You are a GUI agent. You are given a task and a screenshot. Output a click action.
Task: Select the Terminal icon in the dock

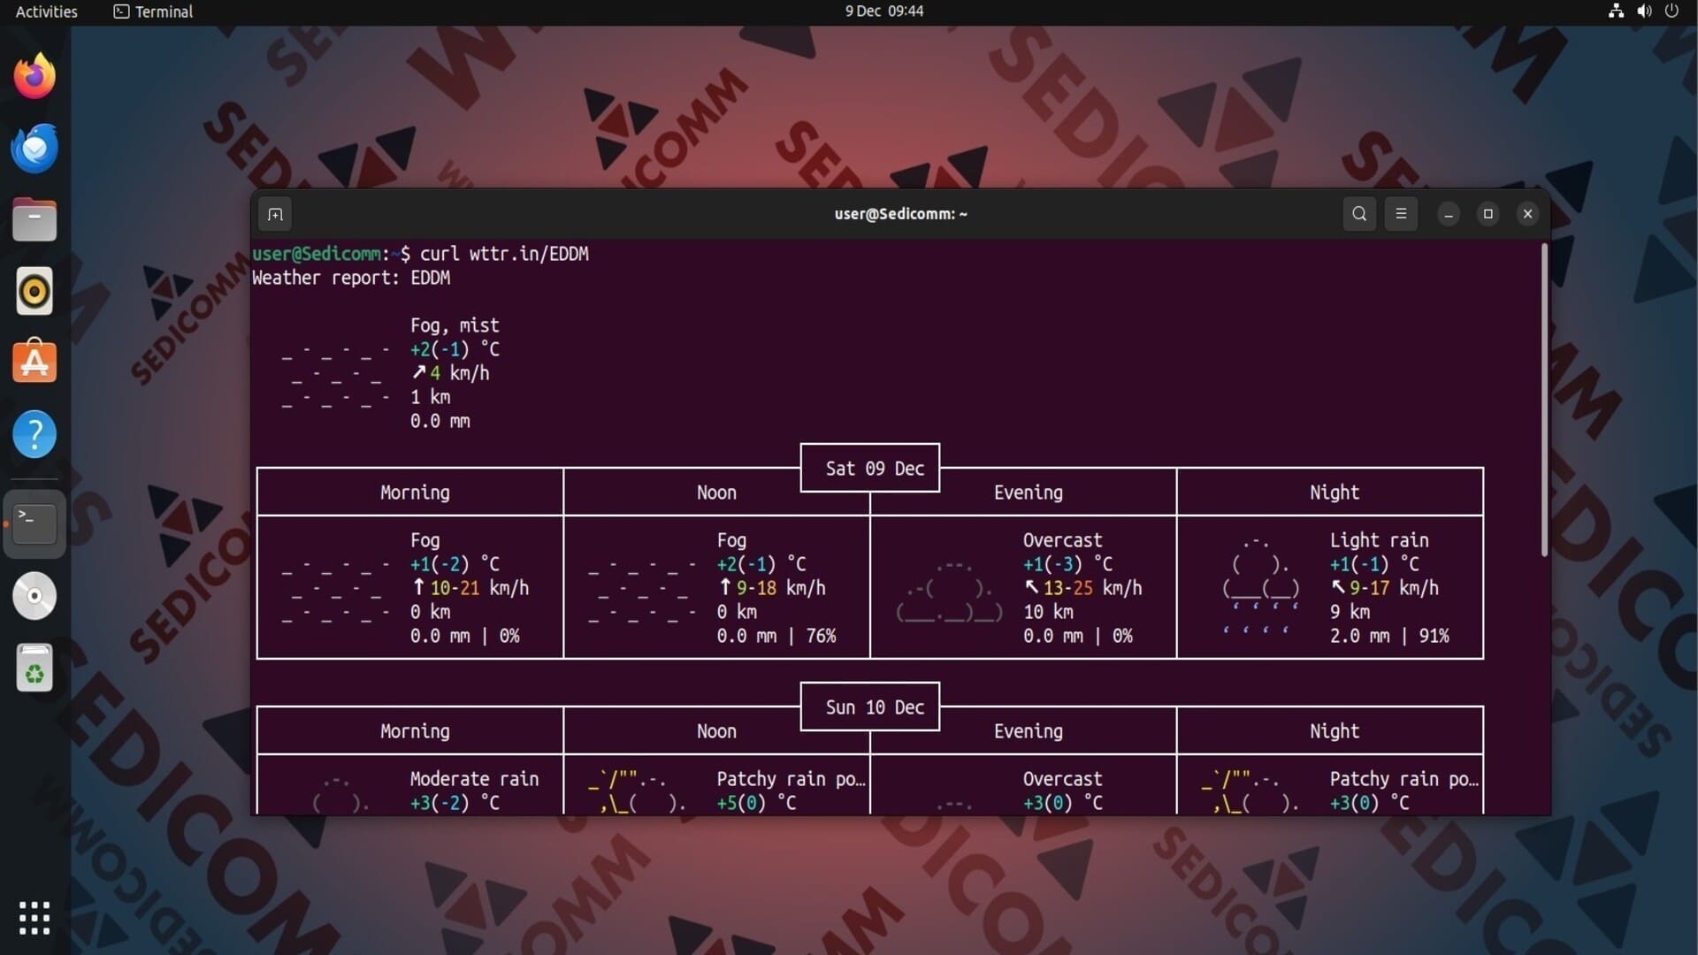pyautogui.click(x=34, y=523)
